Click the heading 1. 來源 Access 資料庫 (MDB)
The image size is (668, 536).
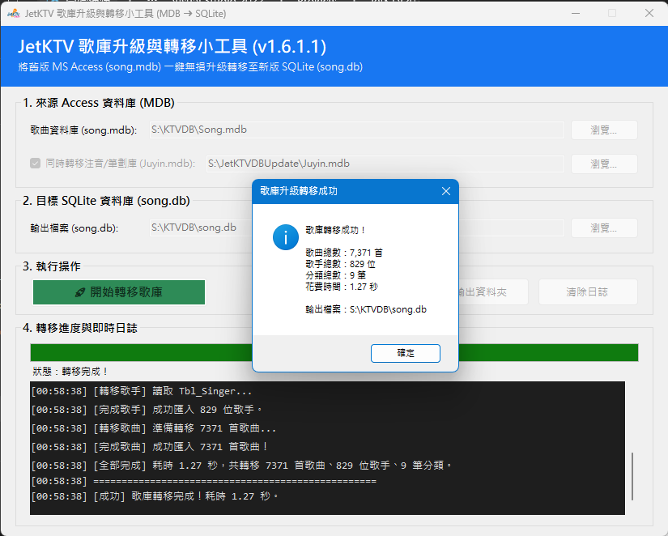[x=99, y=103]
